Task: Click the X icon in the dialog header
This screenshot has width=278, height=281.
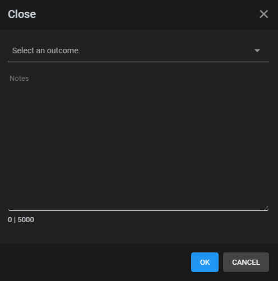Action: [263, 14]
